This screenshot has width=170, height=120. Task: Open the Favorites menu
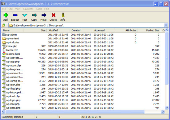[x=28, y=9]
